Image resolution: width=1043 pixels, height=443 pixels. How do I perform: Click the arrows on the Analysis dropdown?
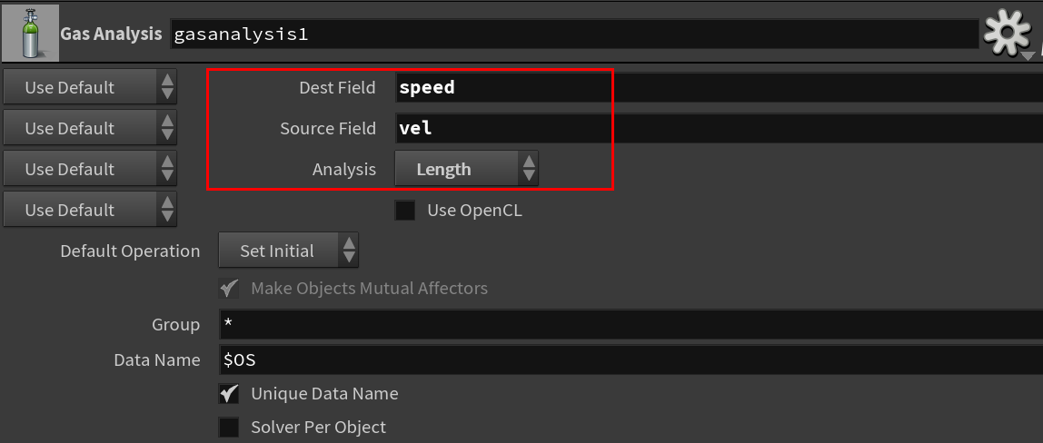tap(528, 169)
